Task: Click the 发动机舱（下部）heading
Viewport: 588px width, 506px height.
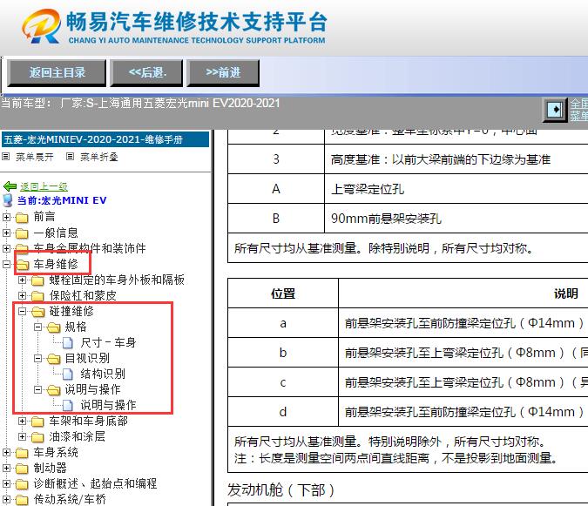Action: click(280, 489)
